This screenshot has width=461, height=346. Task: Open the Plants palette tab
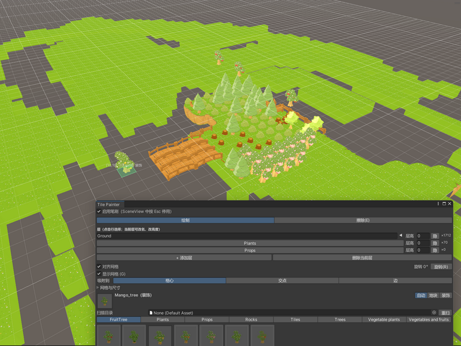(163, 319)
